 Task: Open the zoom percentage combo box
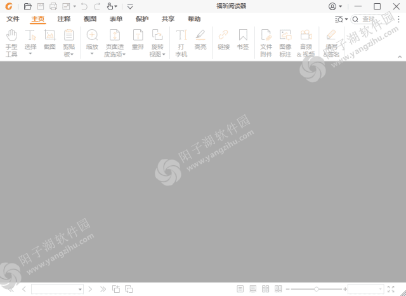point(365,289)
